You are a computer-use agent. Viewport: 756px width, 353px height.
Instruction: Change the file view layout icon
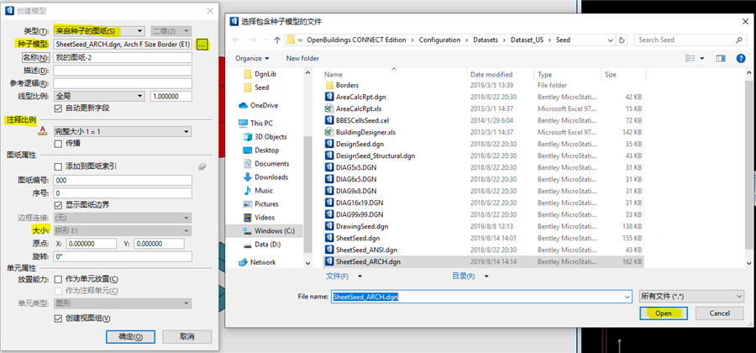click(690, 58)
